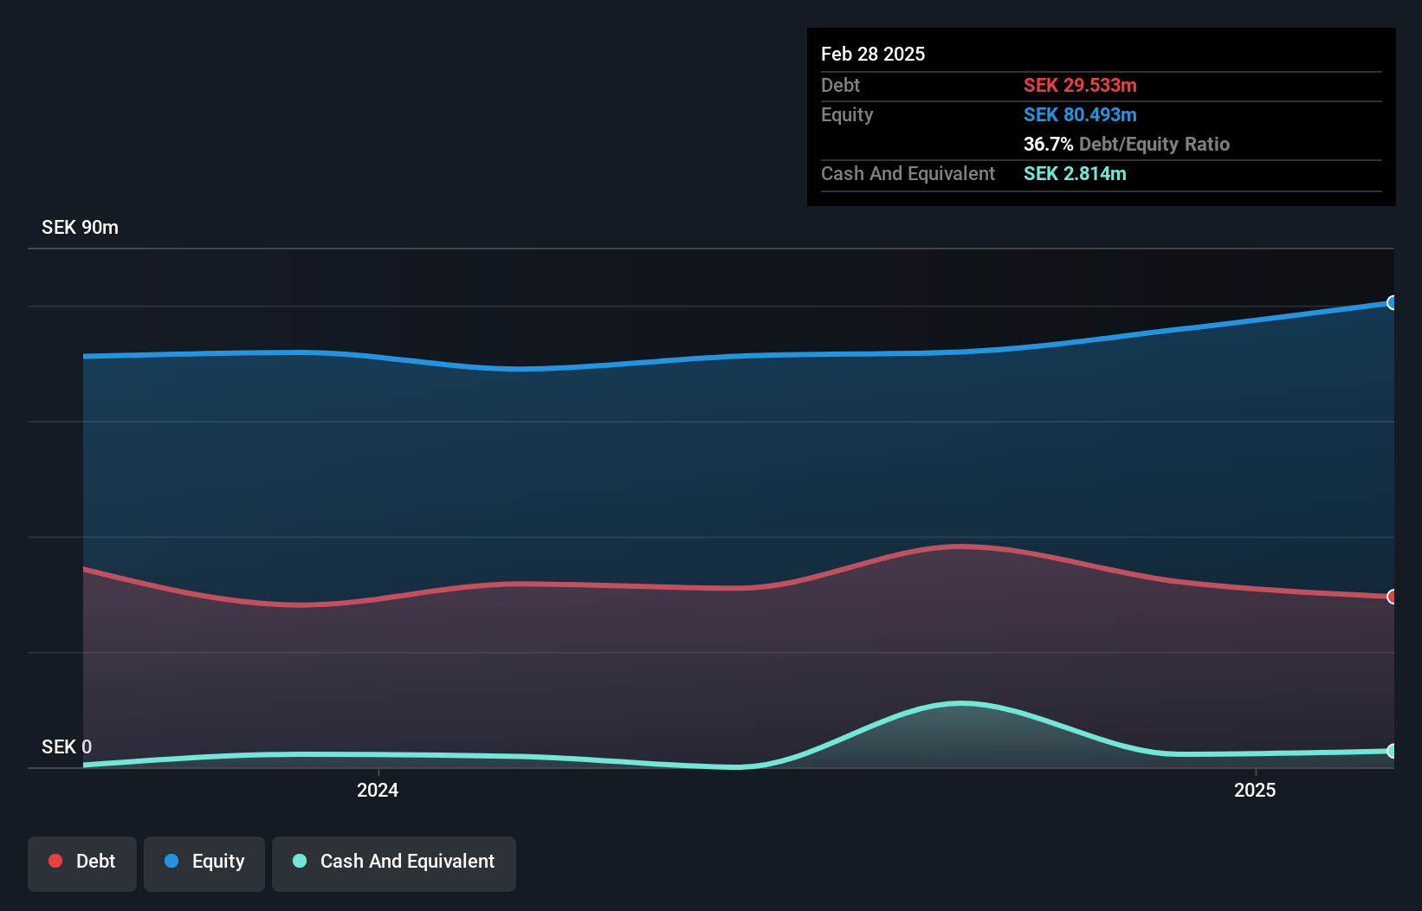Image resolution: width=1422 pixels, height=911 pixels.
Task: Click the Feb 28 2025 tooltip date
Action: coord(873,54)
